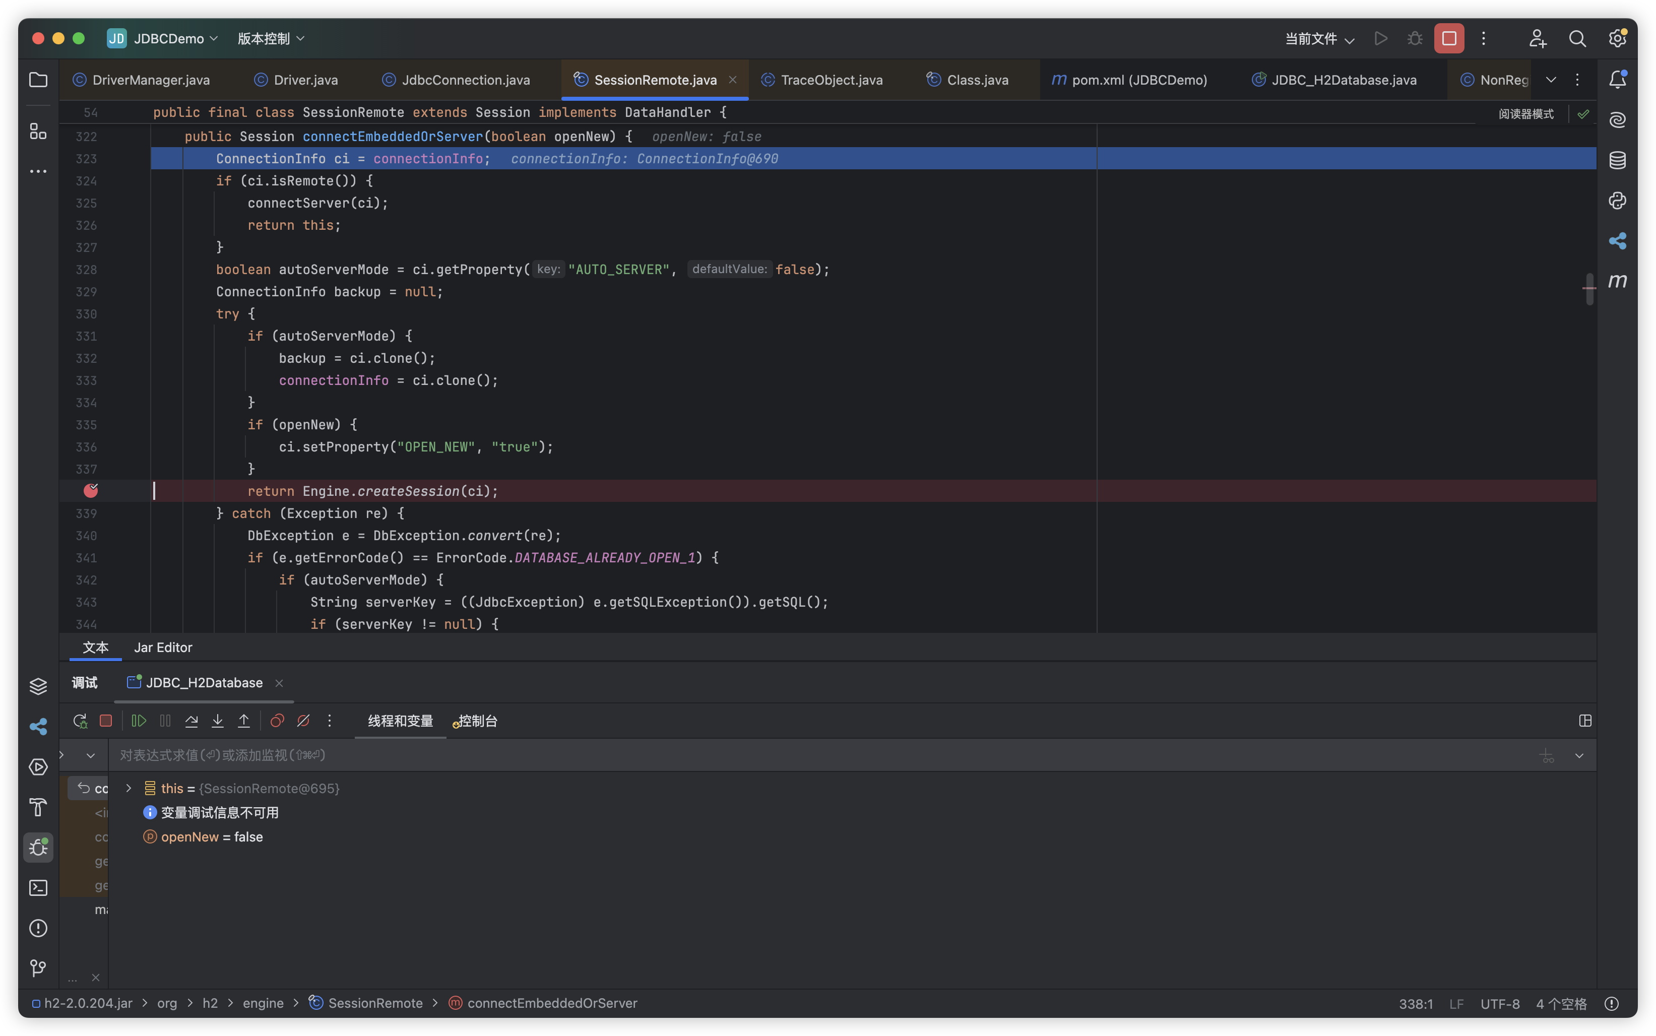
Task: Open the Notifications bell
Action: [x=1618, y=80]
